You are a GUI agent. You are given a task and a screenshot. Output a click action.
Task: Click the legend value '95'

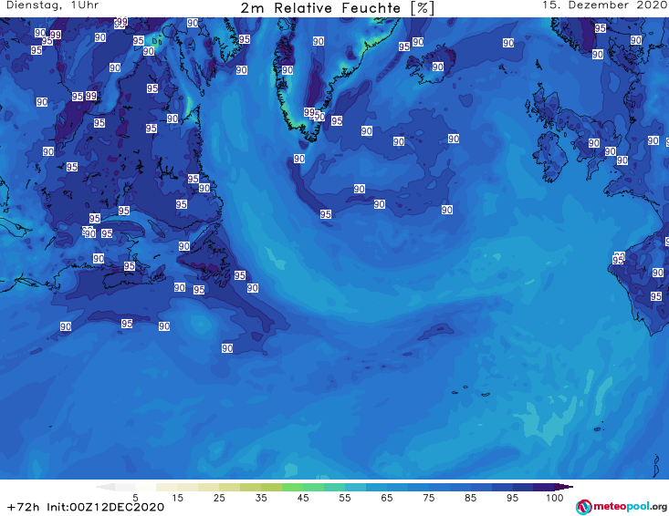[x=512, y=498]
